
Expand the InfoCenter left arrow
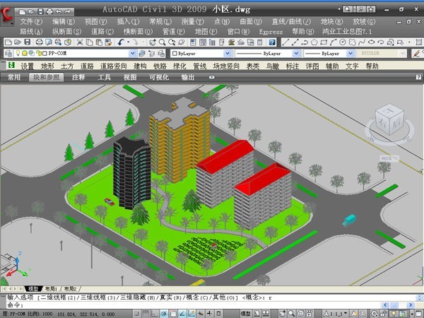339,9
